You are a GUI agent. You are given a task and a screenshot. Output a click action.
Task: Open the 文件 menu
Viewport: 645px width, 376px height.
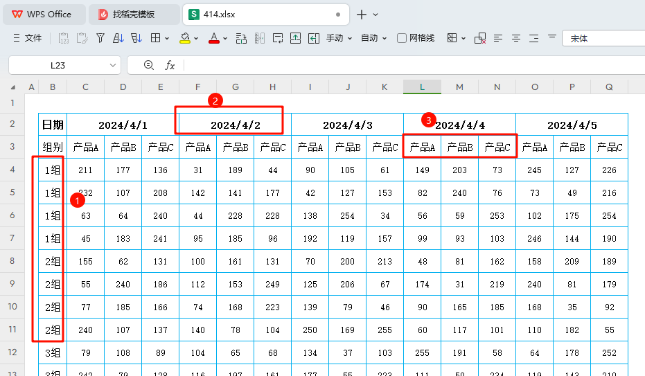click(28, 38)
